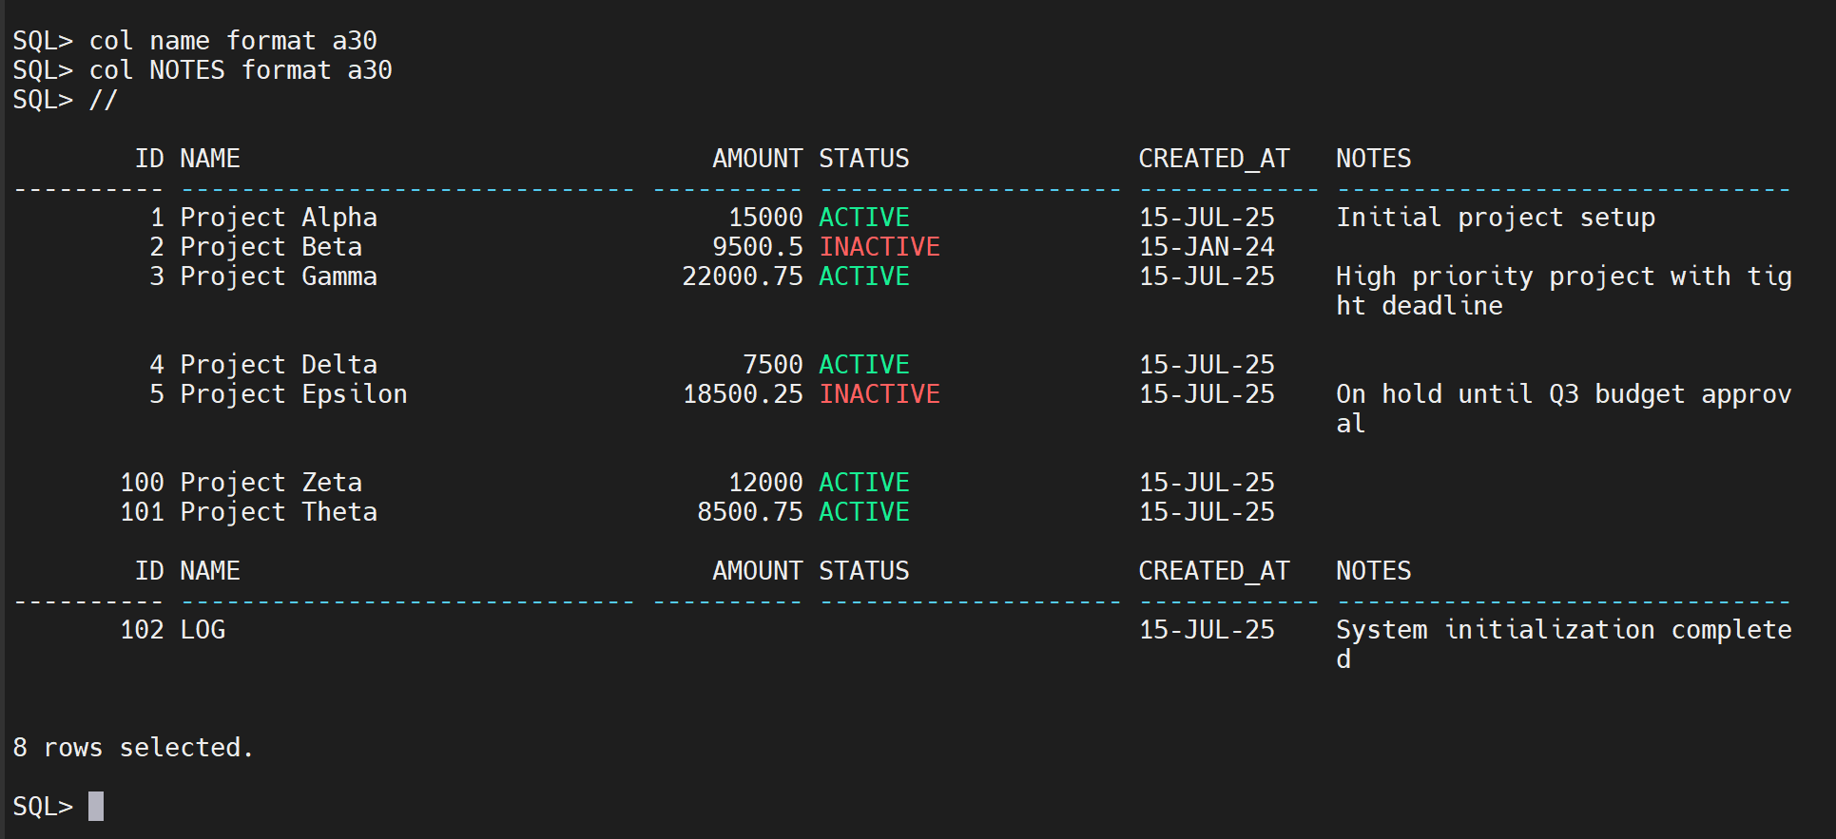The height and width of the screenshot is (839, 1836).
Task: Click the Project Delta name cell
Action: tap(279, 365)
